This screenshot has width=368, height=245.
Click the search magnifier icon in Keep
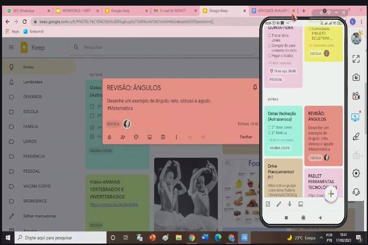76,47
